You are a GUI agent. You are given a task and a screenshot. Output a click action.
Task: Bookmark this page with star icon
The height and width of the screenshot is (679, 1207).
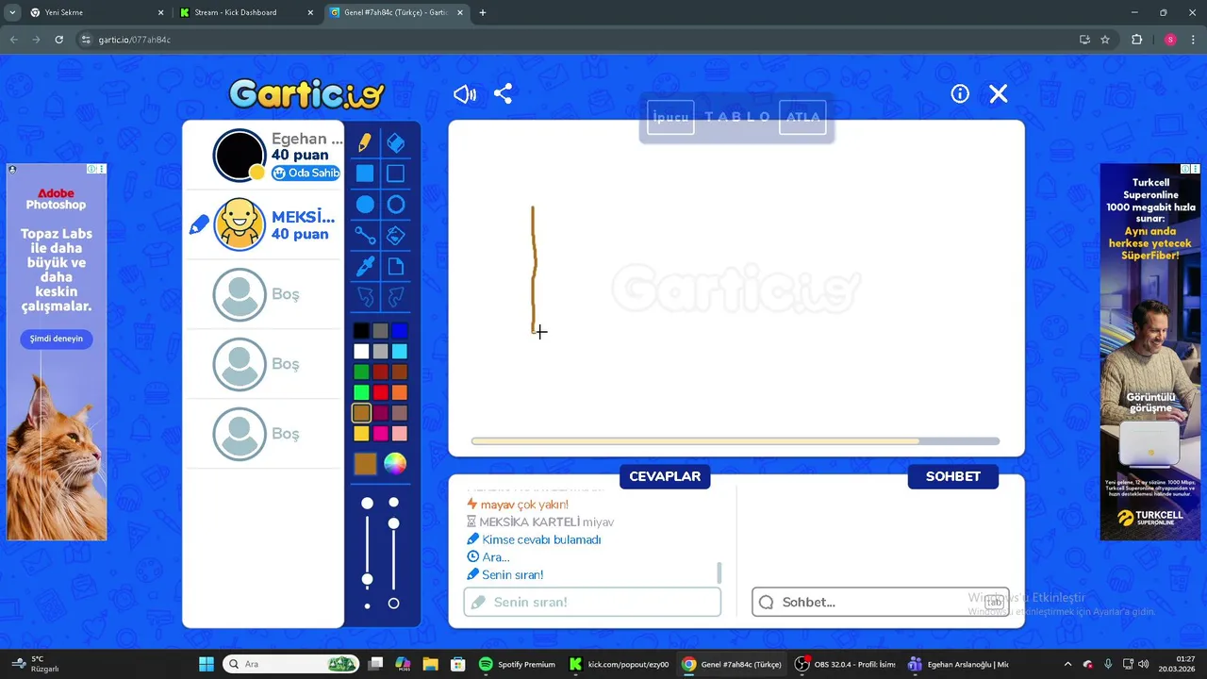(x=1105, y=40)
